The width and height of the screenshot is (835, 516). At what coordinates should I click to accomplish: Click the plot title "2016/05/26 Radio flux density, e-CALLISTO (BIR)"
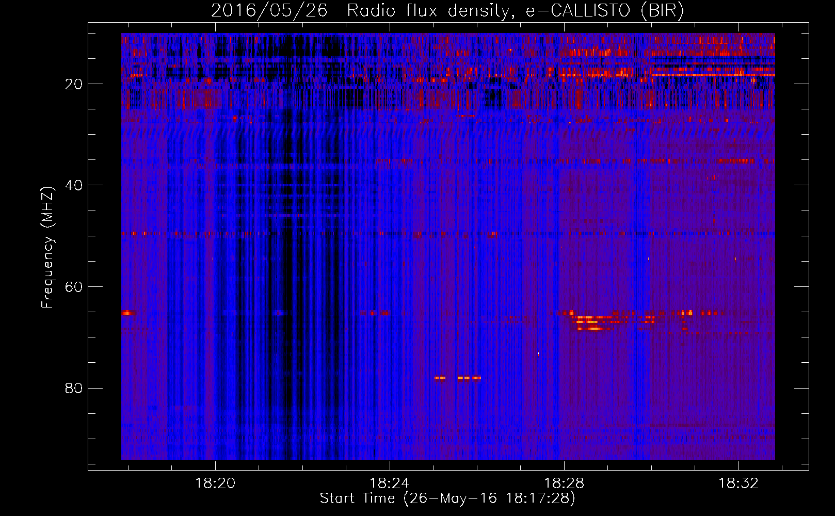pyautogui.click(x=447, y=10)
